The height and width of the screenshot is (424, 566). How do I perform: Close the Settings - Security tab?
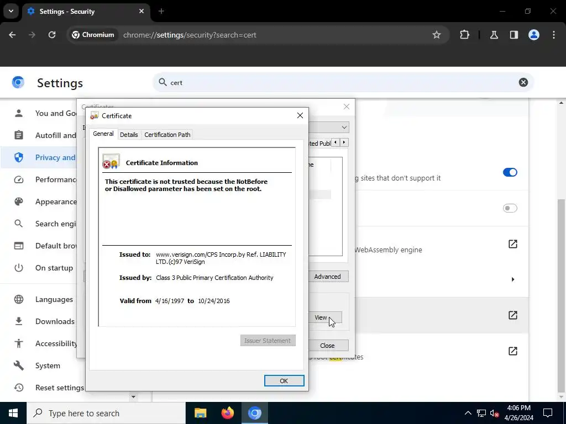point(141,11)
